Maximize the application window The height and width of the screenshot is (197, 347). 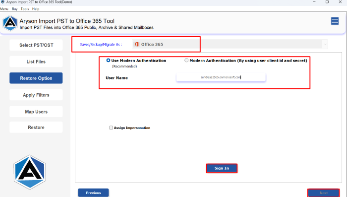pyautogui.click(x=327, y=2)
